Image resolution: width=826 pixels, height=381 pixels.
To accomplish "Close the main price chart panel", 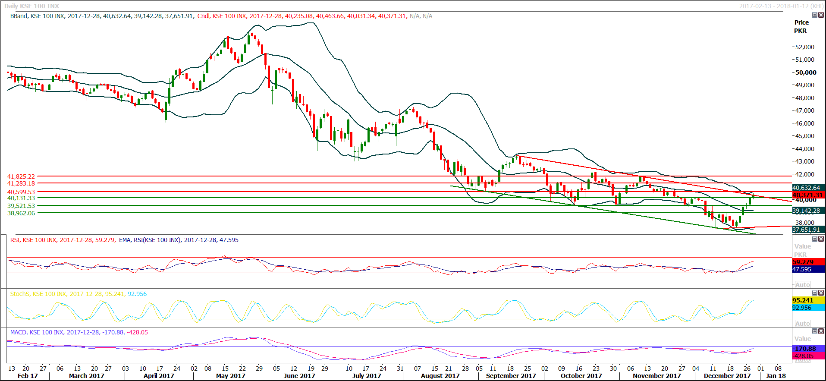I will (821, 15).
